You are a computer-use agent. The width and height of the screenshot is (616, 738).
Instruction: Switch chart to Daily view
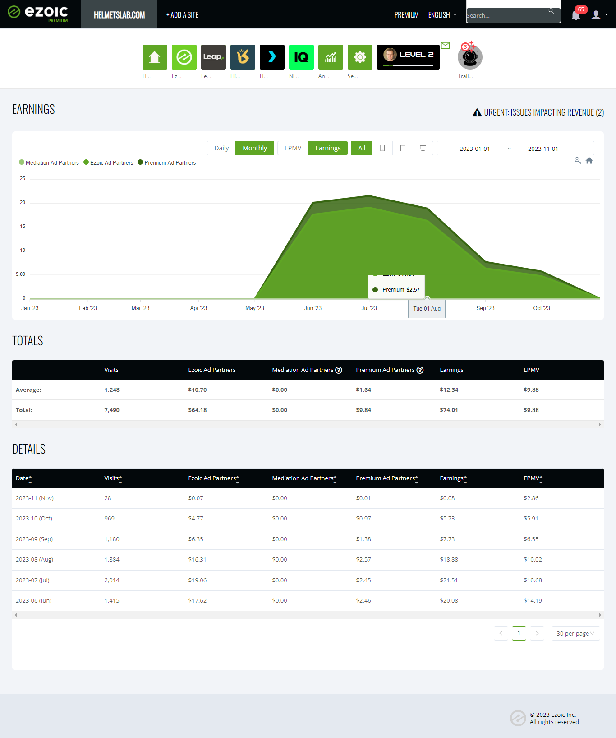pos(221,148)
